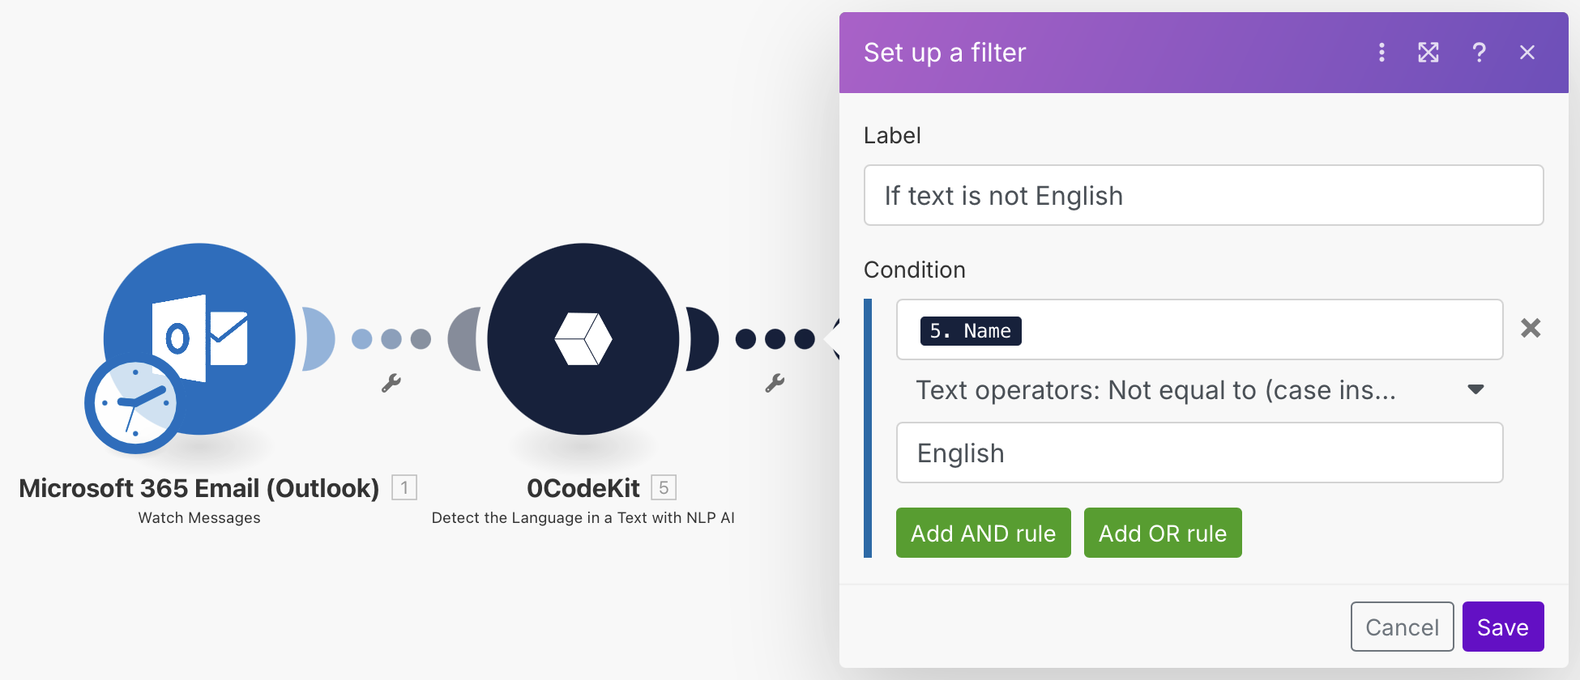The image size is (1580, 680).
Task: Select the 5. Name variable pill
Action: click(x=971, y=330)
